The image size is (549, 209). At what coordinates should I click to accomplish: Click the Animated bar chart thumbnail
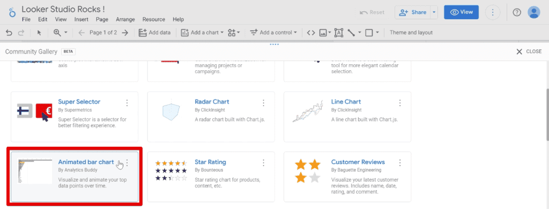tap(34, 171)
